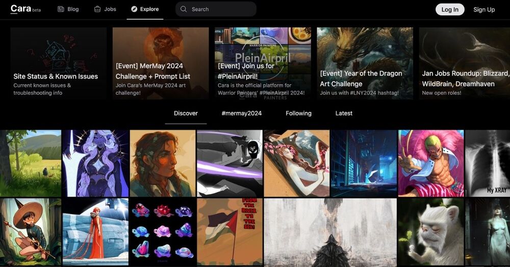Click the Explore compass icon

tap(134, 9)
